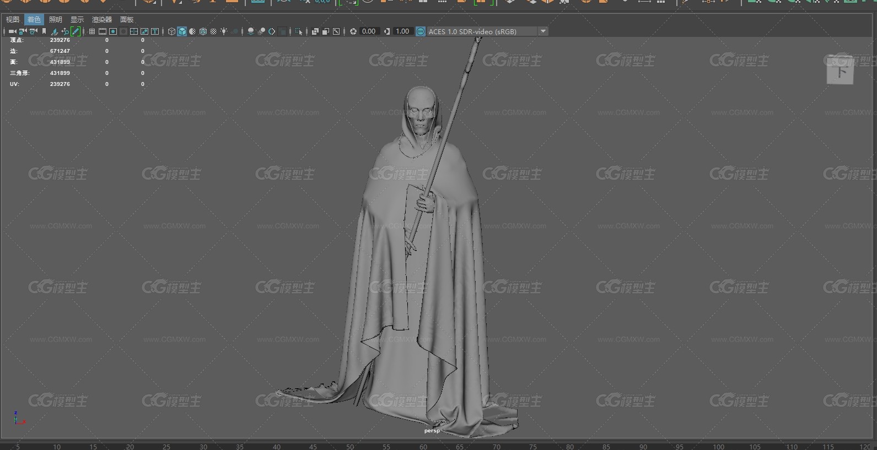The height and width of the screenshot is (450, 877).
Task: Toggle the viewport grid display
Action: point(92,31)
